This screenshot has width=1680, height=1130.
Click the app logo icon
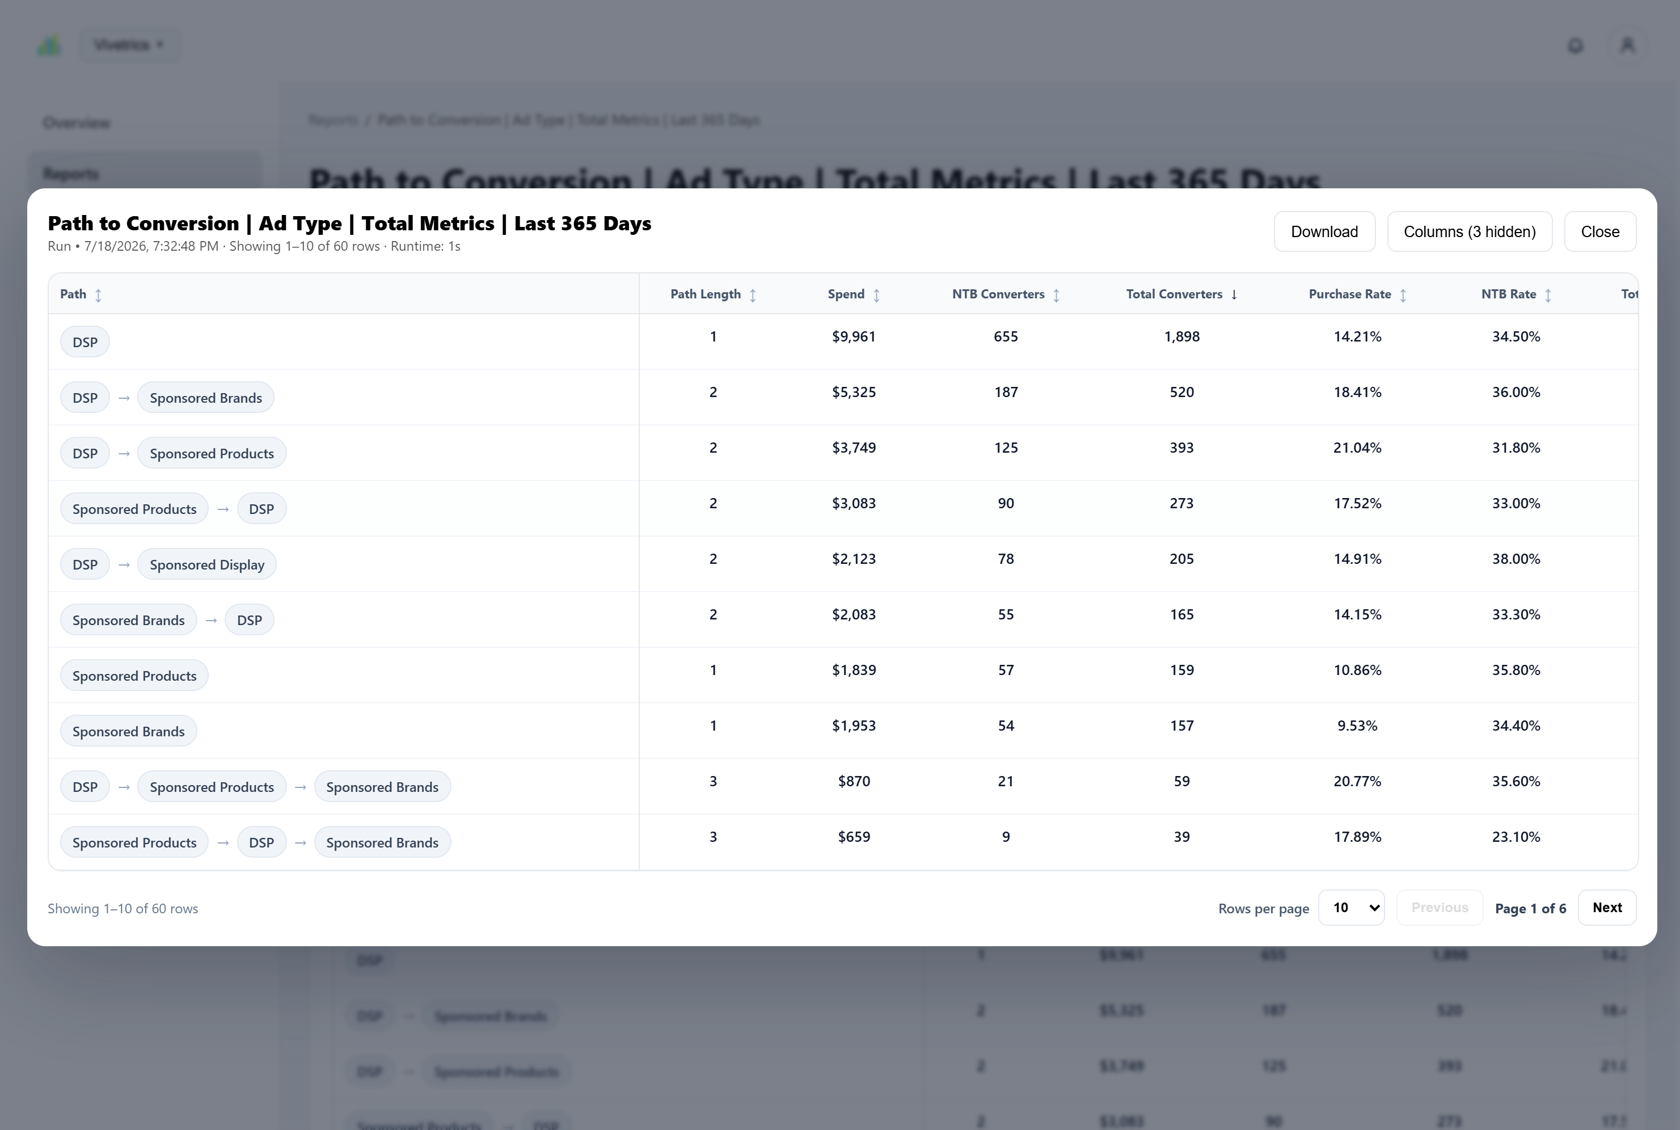point(49,45)
